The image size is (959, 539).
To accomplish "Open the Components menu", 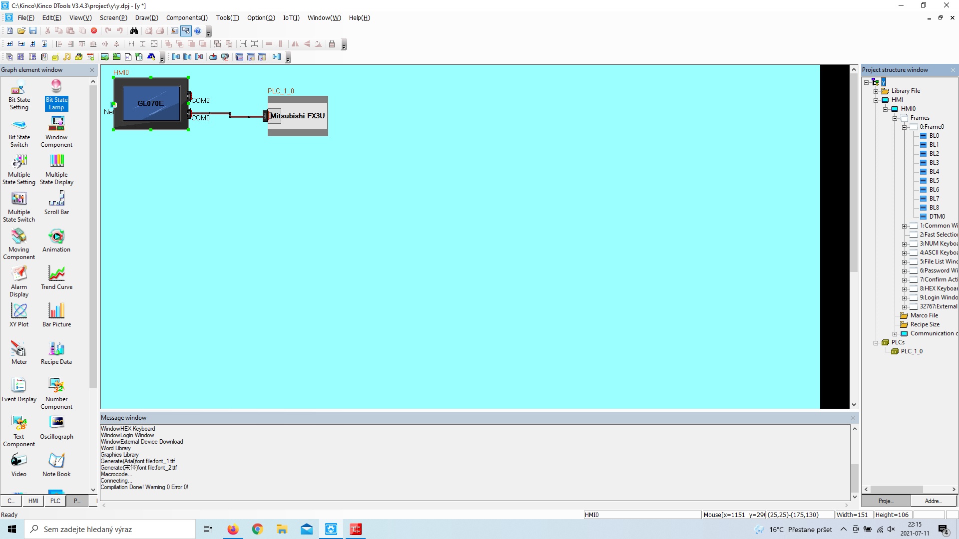I will (x=186, y=17).
